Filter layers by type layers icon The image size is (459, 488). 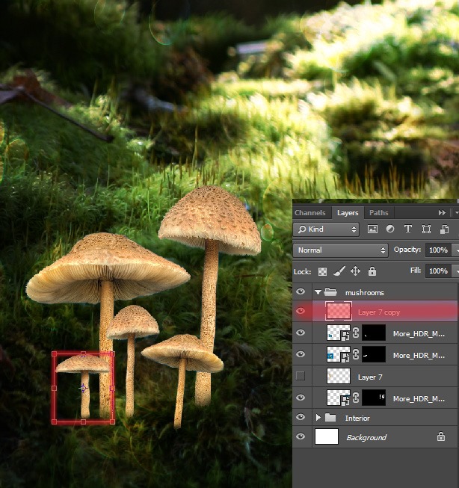click(x=408, y=229)
